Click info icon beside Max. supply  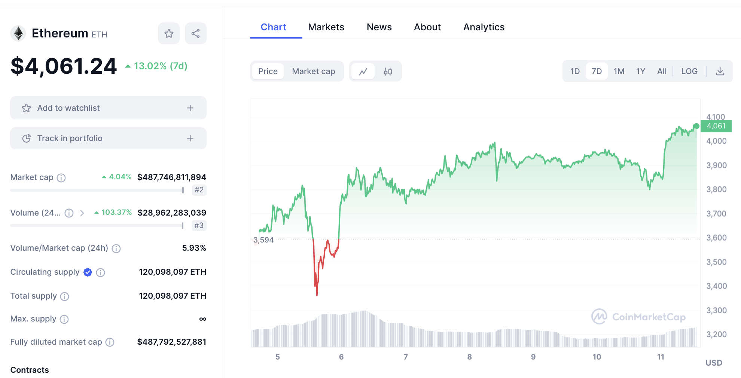click(x=64, y=319)
